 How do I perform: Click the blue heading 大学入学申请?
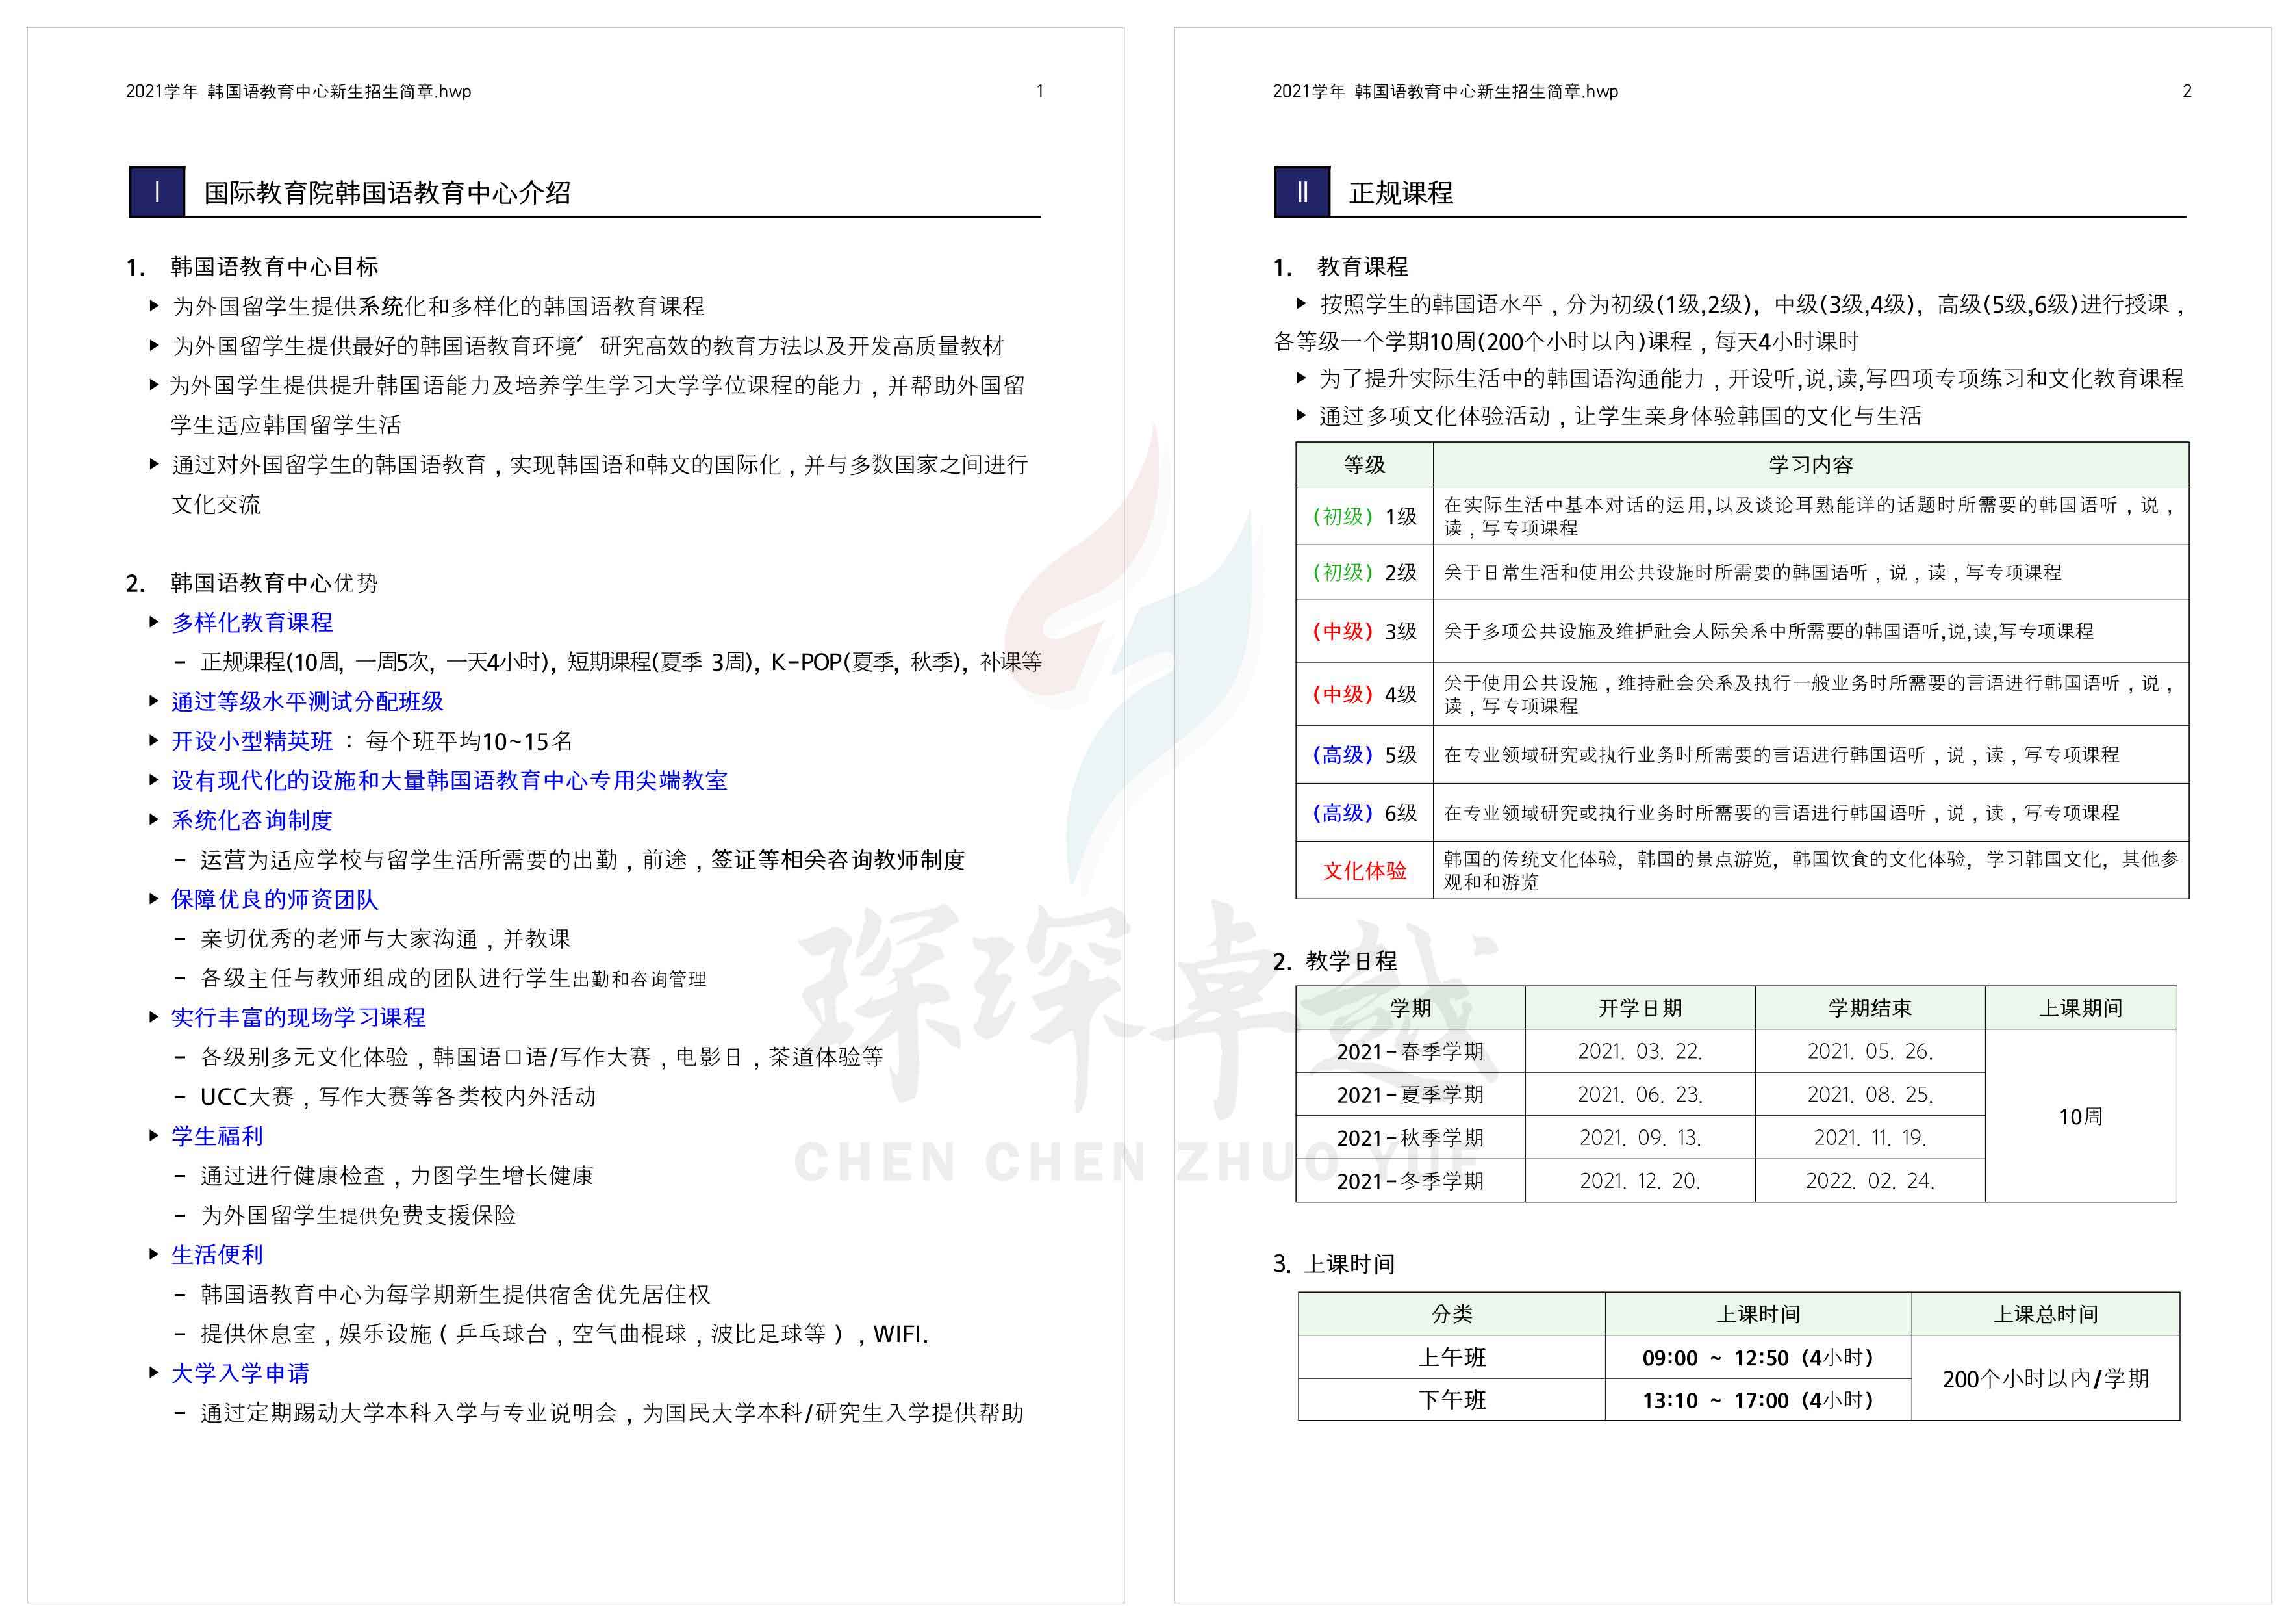241,1373
